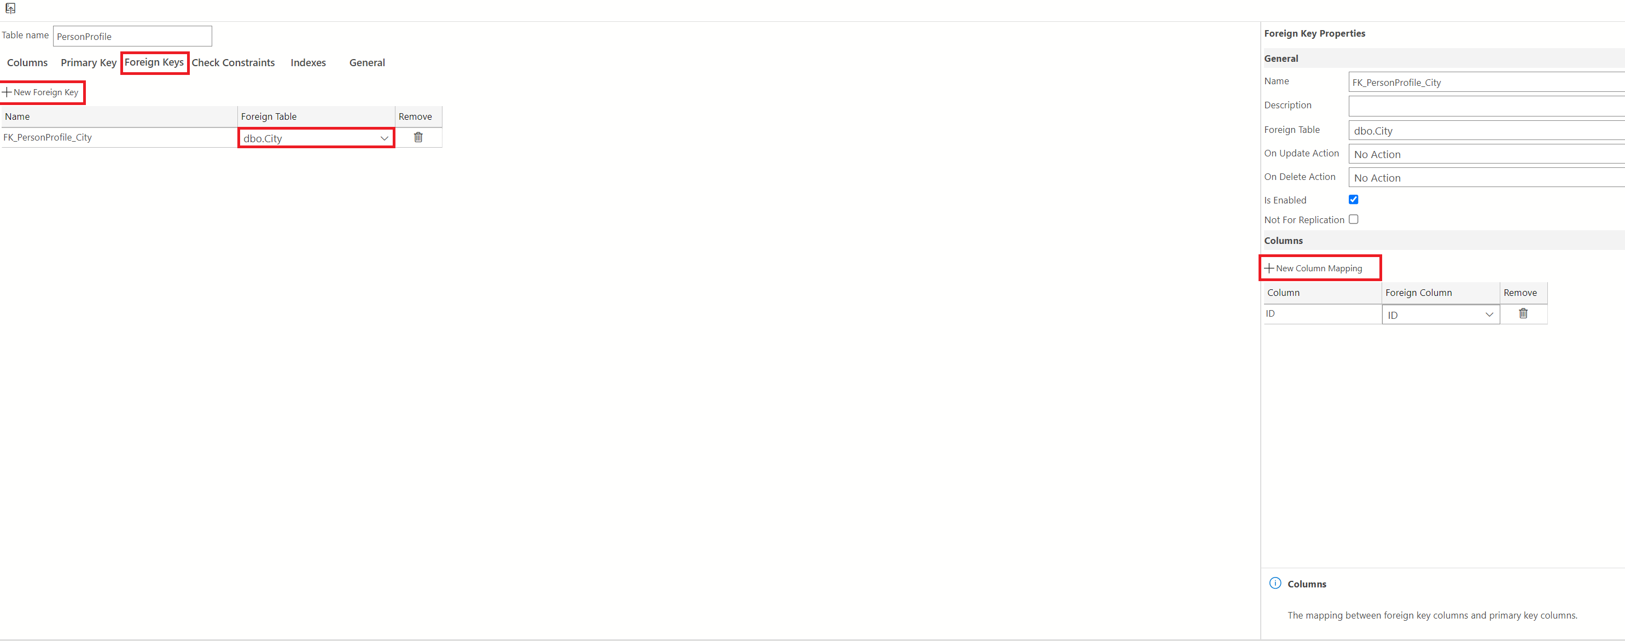Switch to the Columns tab
This screenshot has width=1625, height=641.
[x=28, y=62]
